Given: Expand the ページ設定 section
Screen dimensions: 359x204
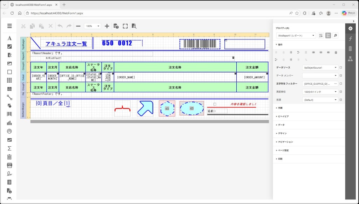Looking at the screenshot, I should coord(283,150).
